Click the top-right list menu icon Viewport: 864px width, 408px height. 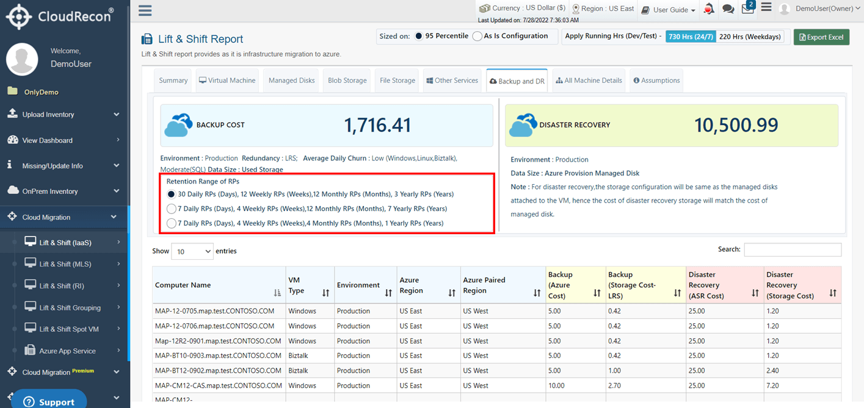[x=766, y=8]
